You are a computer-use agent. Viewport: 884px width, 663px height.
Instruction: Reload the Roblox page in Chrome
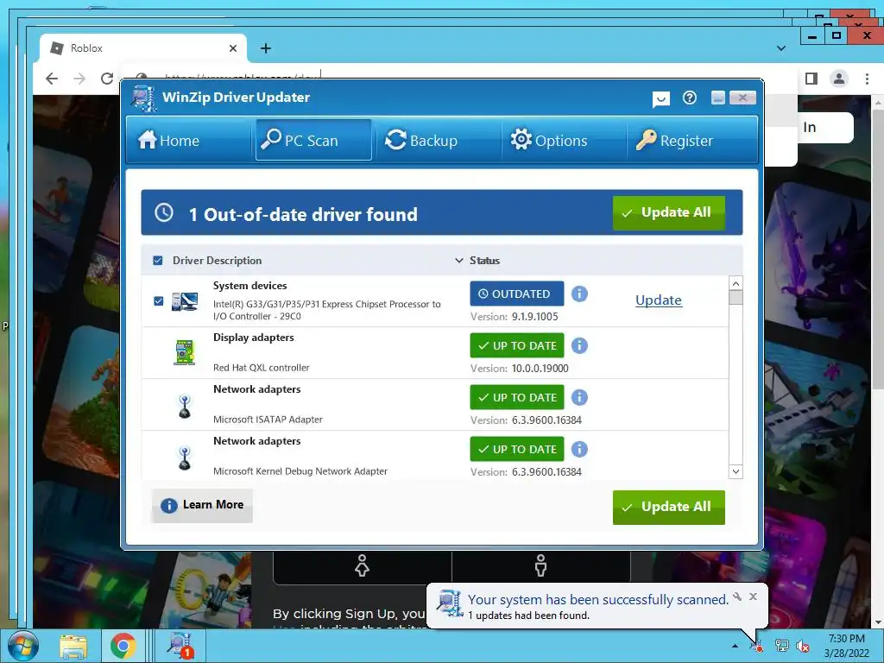107,79
